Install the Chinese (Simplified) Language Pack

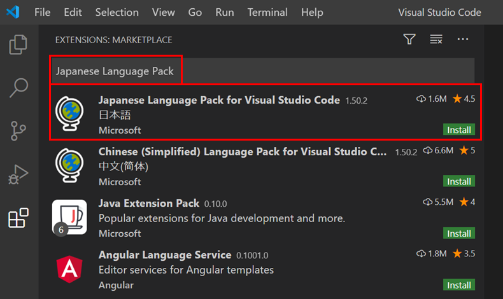point(459,181)
